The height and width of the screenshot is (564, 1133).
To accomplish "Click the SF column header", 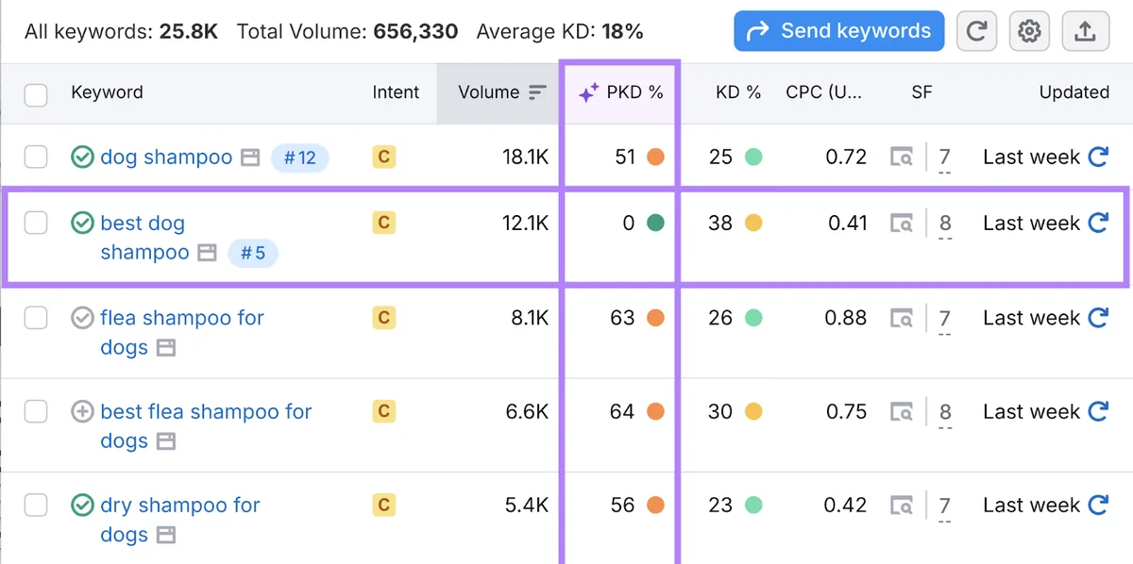I will coord(922,92).
